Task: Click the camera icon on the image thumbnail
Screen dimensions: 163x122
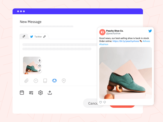Action: pyautogui.click(x=40, y=66)
